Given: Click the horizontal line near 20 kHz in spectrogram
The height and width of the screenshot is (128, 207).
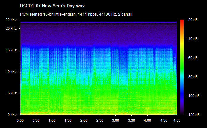Looking at the screenshot, I should tap(99, 26).
